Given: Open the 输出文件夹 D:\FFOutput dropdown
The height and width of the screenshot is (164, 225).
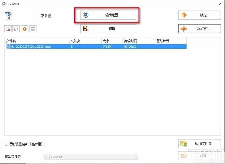Looking at the screenshot, I should pos(91,157).
